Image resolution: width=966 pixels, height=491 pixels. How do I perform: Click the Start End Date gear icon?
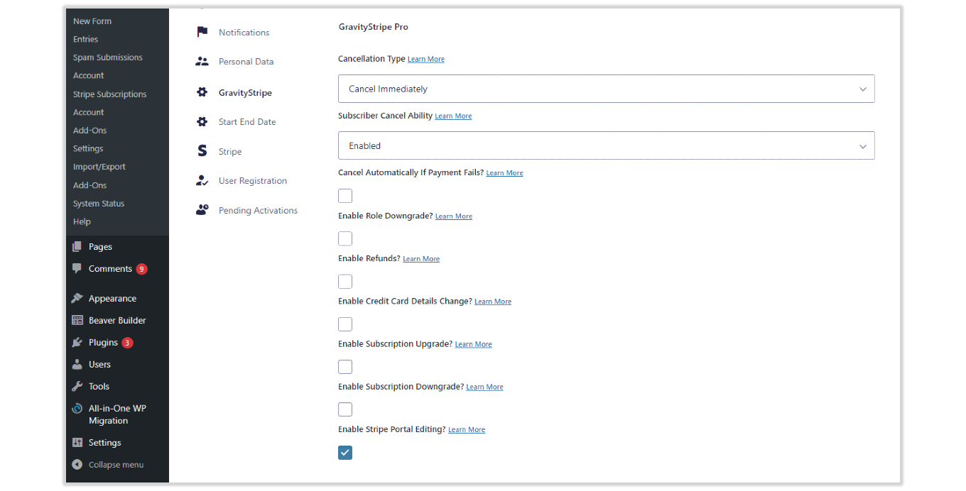202,122
